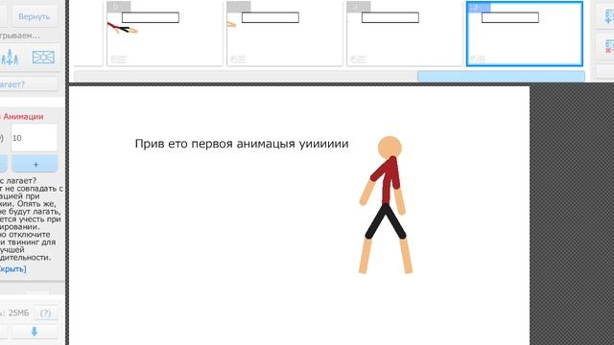This screenshot has height=345, width=614.
Task: Focus the field containing 10
Action: [x=35, y=138]
